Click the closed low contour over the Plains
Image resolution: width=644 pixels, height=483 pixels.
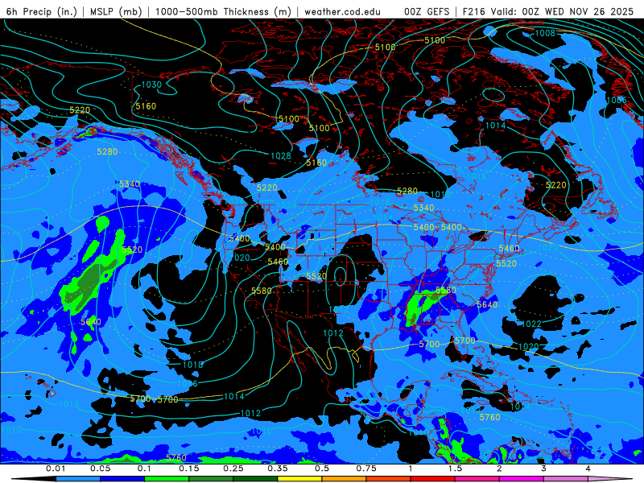click(x=340, y=276)
